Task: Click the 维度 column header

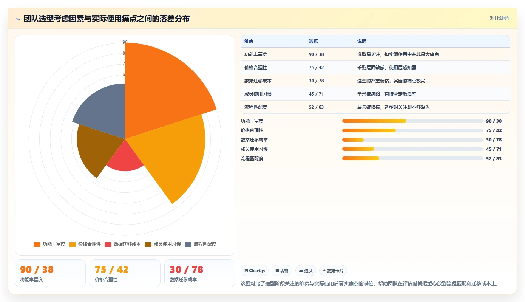Action: (249, 42)
